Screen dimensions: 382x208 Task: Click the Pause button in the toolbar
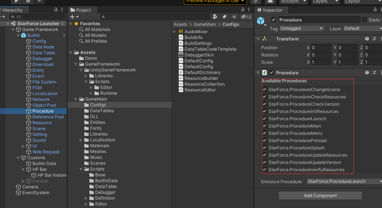point(28,1)
